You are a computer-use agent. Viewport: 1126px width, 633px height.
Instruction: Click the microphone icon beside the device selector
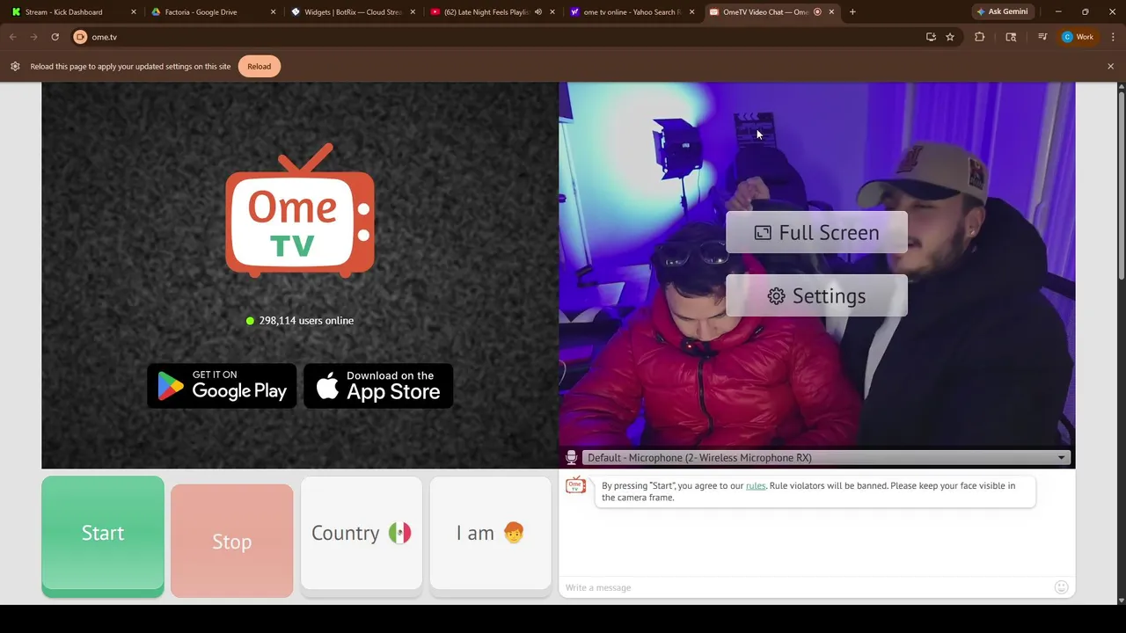[571, 457]
